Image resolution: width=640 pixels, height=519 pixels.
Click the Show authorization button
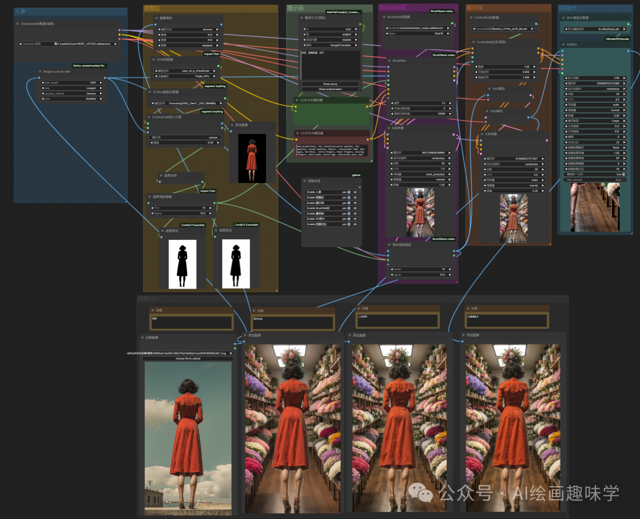[x=330, y=89]
